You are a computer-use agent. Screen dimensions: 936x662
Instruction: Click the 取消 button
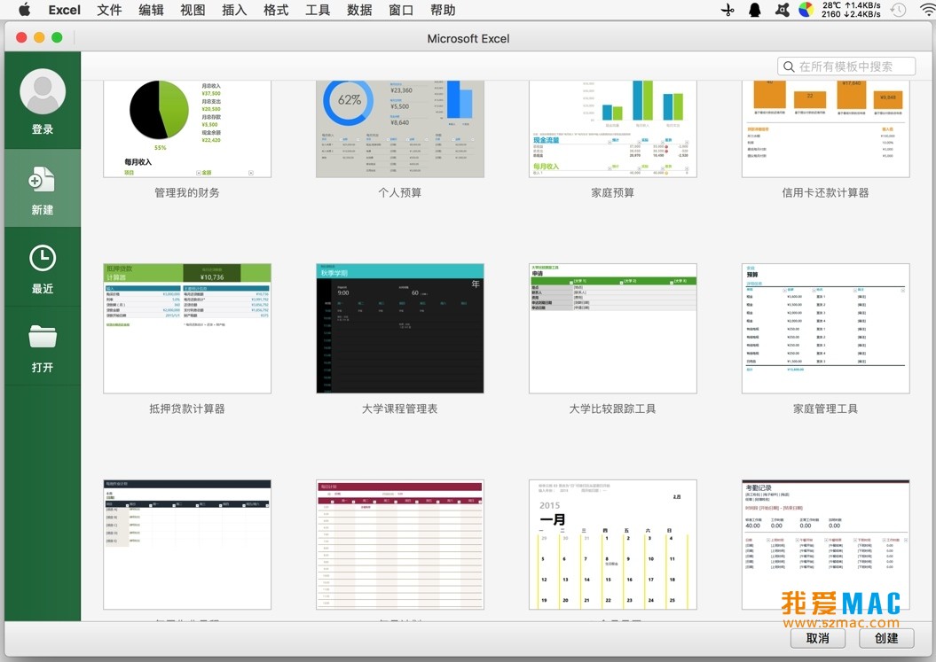(818, 638)
